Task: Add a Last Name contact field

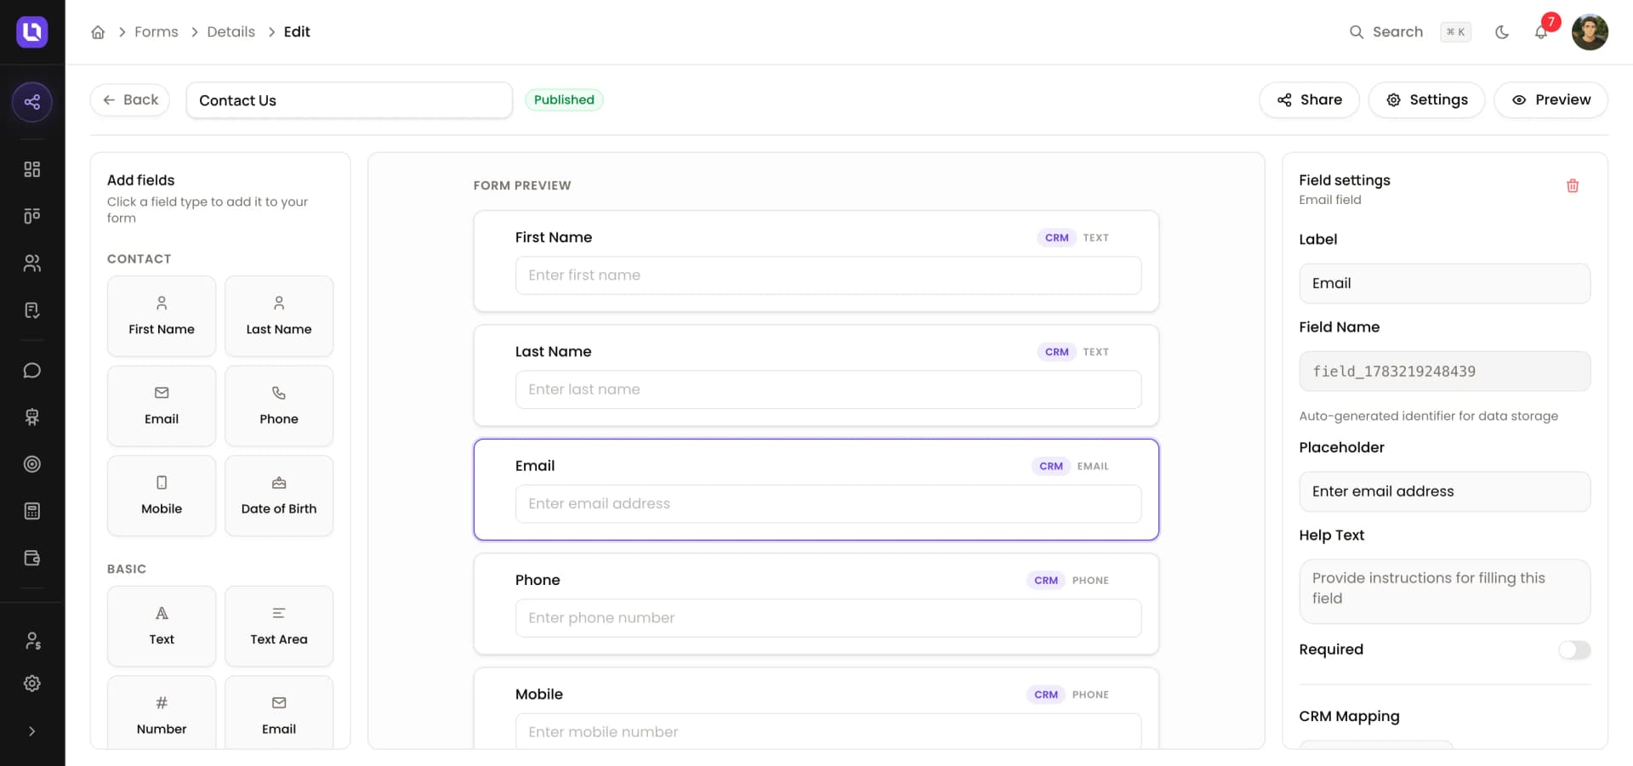Action: point(279,316)
